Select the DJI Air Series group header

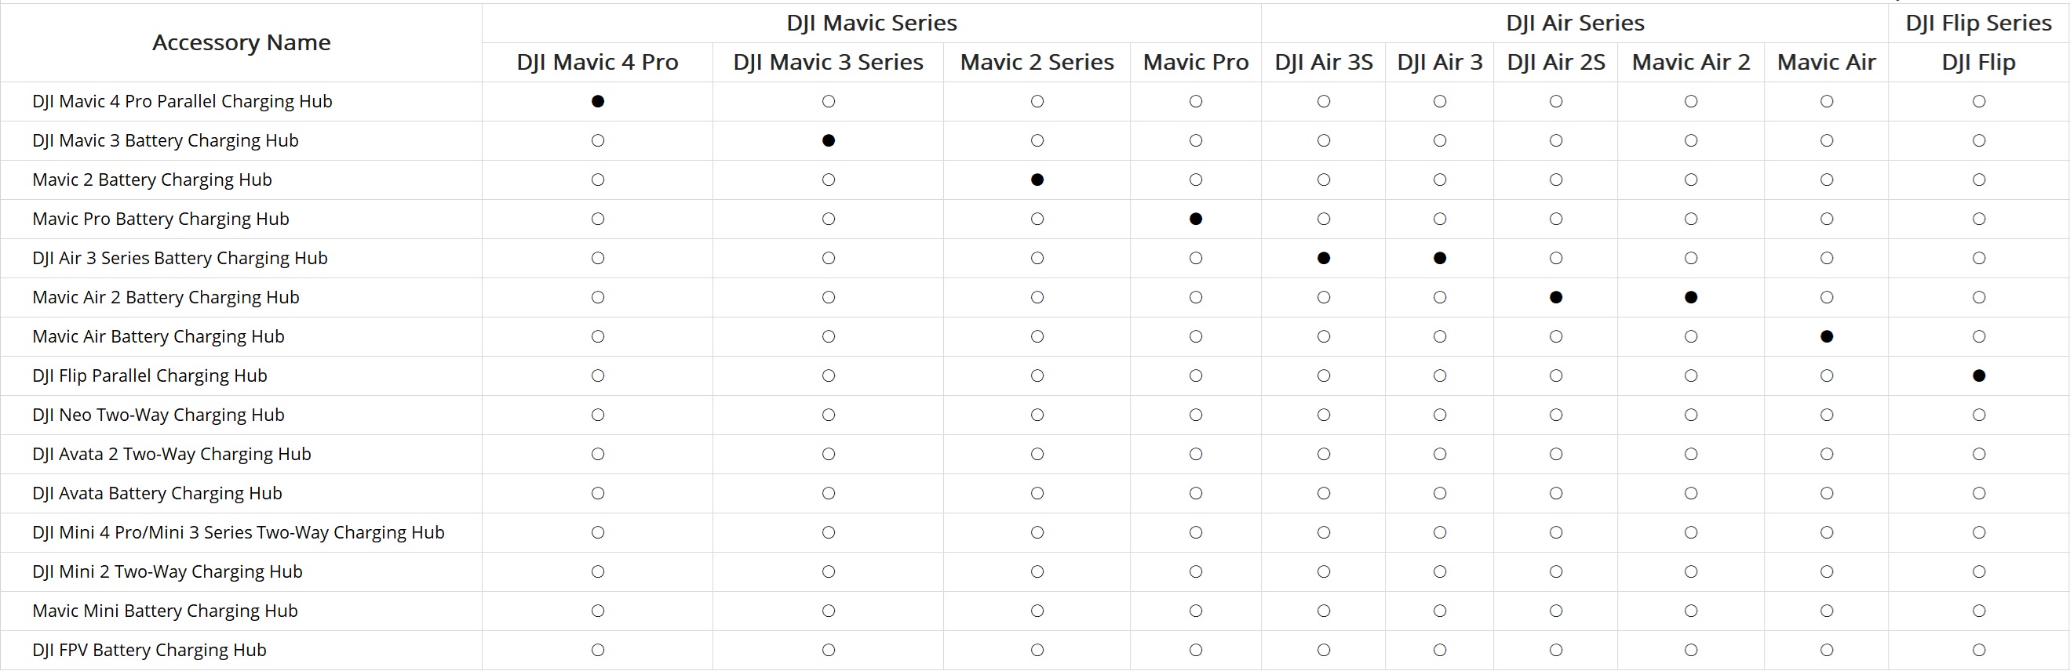(1575, 23)
